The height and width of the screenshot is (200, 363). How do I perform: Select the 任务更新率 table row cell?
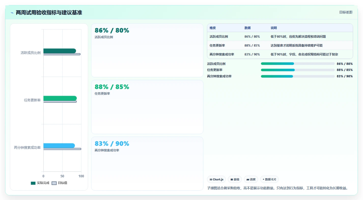tap(217, 46)
